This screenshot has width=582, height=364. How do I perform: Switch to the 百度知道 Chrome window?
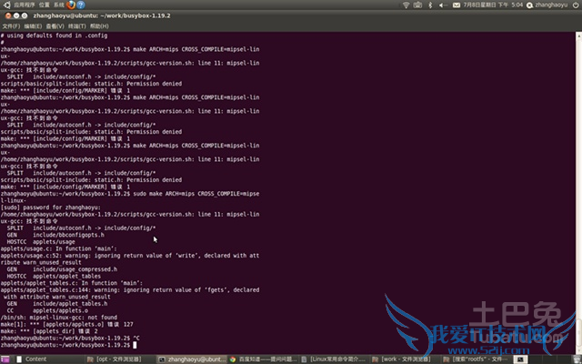tap(264, 359)
